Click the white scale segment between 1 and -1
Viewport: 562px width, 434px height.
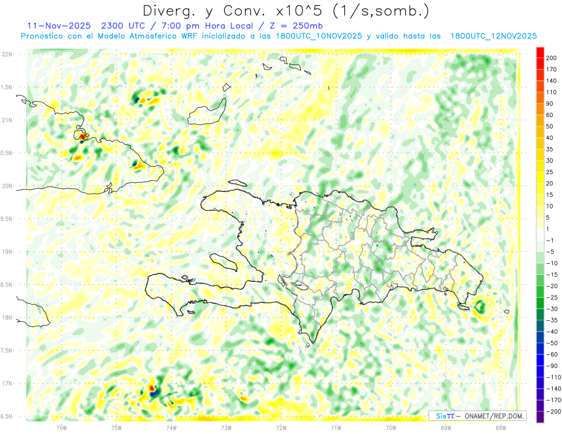[x=540, y=235]
